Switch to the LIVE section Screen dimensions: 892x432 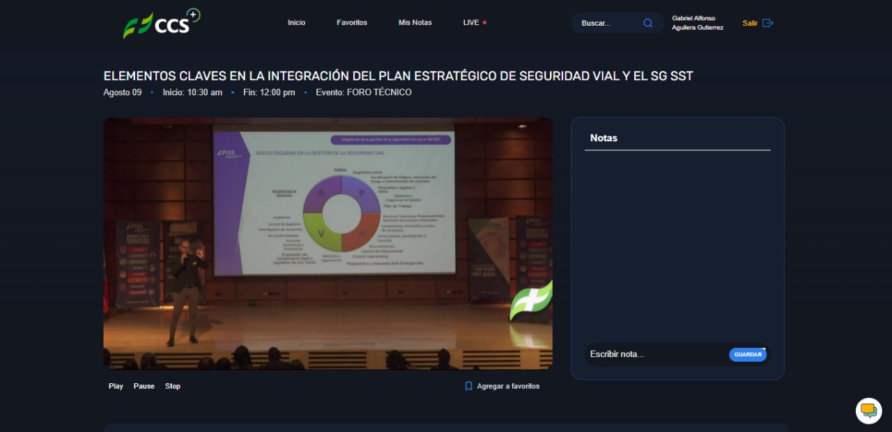tap(471, 23)
